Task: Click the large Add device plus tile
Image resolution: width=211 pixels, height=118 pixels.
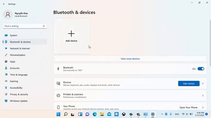Action: click(72, 36)
